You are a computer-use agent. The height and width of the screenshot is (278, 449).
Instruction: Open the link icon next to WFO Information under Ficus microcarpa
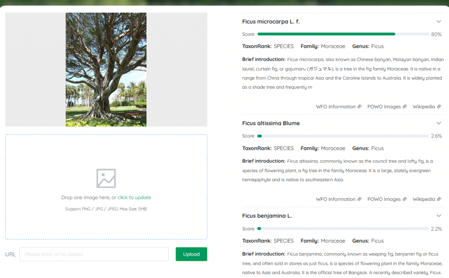click(x=360, y=107)
